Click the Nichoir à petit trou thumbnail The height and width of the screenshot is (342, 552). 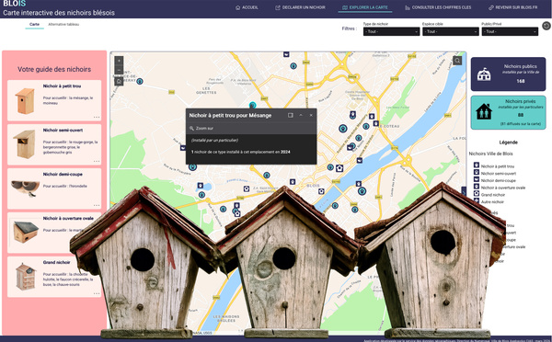25,101
